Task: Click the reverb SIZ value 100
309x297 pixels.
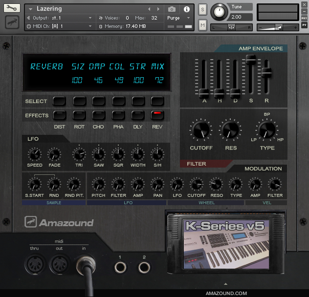Action: click(x=77, y=80)
